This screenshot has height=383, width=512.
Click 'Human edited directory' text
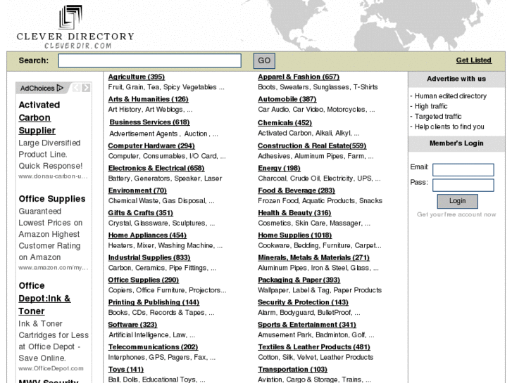[x=450, y=96]
